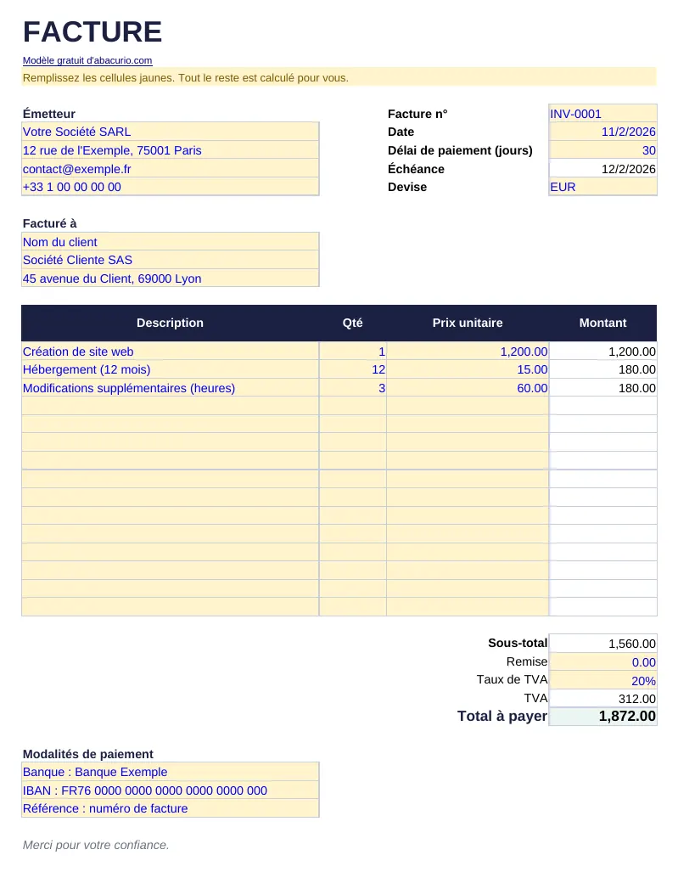Select the currency cell EUR
678x872 pixels.
click(x=603, y=187)
